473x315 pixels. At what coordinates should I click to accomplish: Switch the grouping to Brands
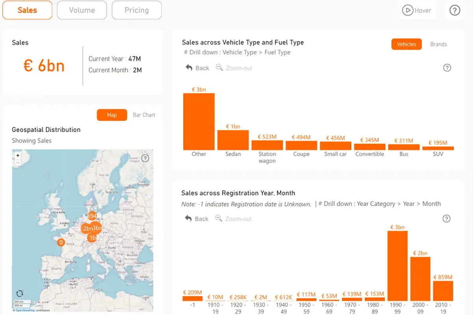pyautogui.click(x=438, y=44)
